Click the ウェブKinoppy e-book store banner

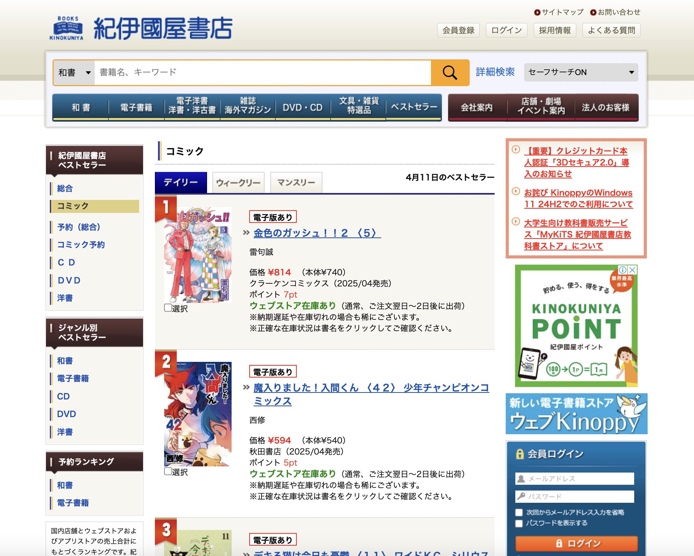tap(576, 414)
